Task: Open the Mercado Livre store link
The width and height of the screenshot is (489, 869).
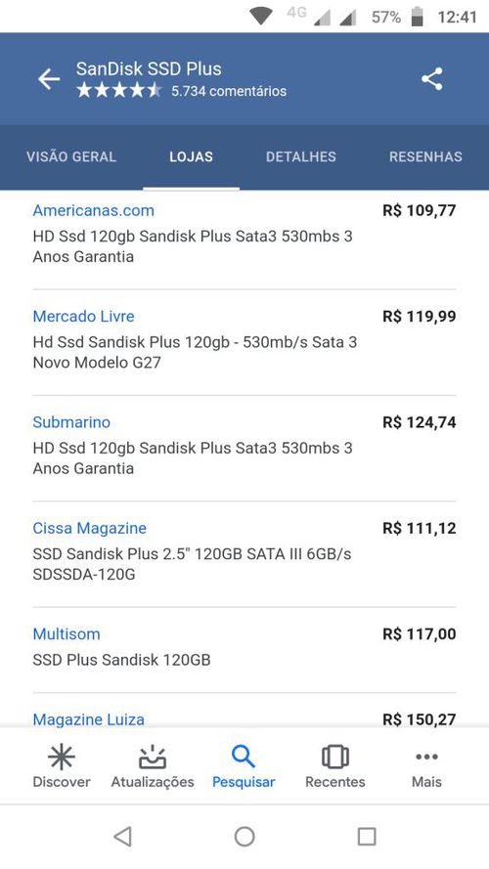Action: pyautogui.click(x=84, y=317)
